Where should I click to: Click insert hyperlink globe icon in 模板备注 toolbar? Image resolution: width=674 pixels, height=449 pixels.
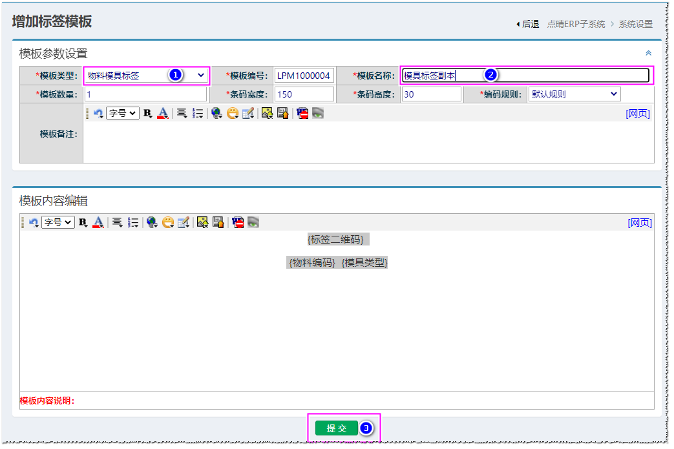click(216, 113)
